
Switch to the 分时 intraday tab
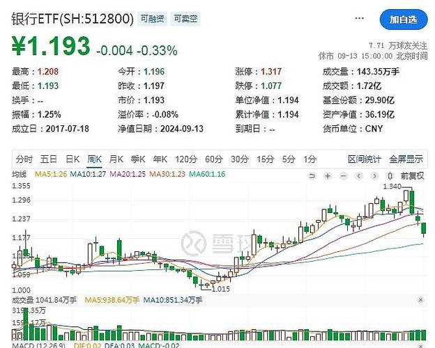(x=24, y=159)
